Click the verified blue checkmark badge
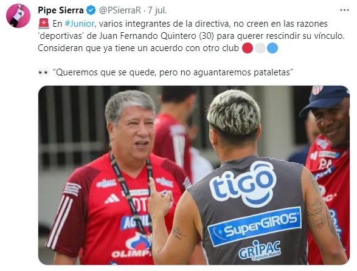This screenshot has width=357, height=271. pos(91,10)
